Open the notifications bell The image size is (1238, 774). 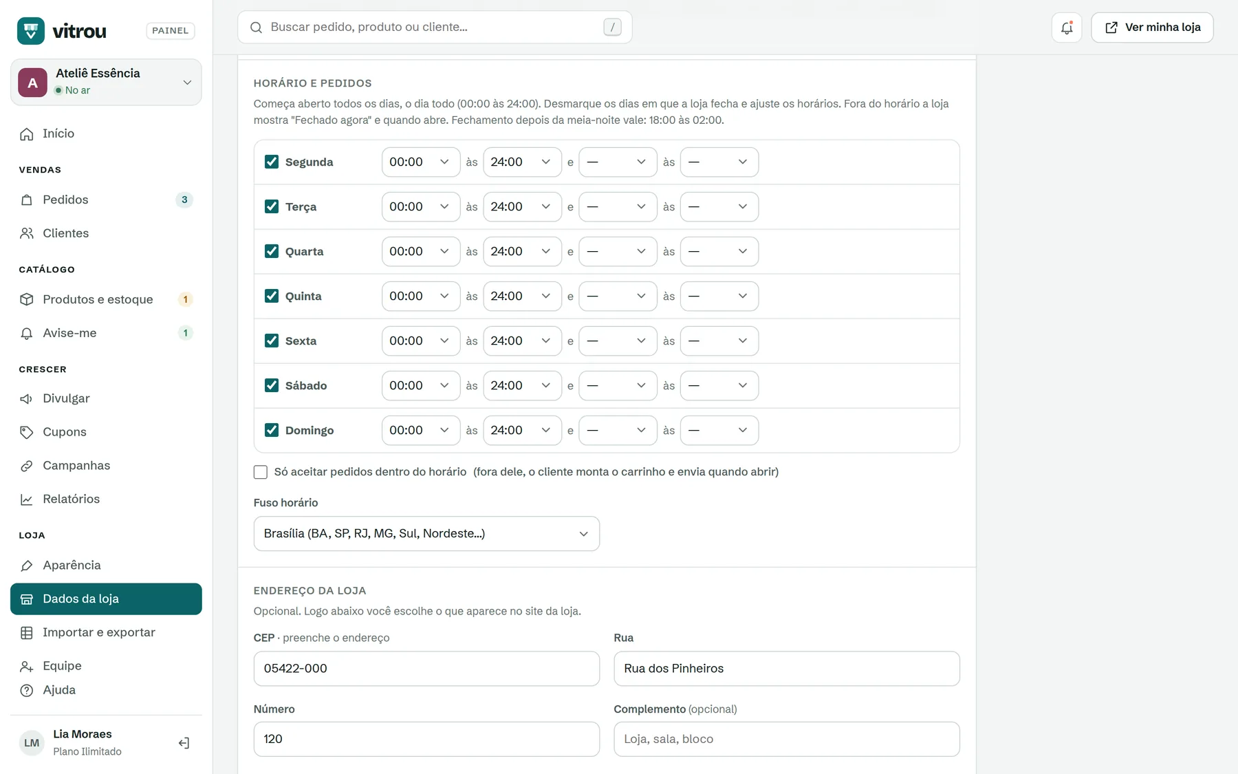1067,28
